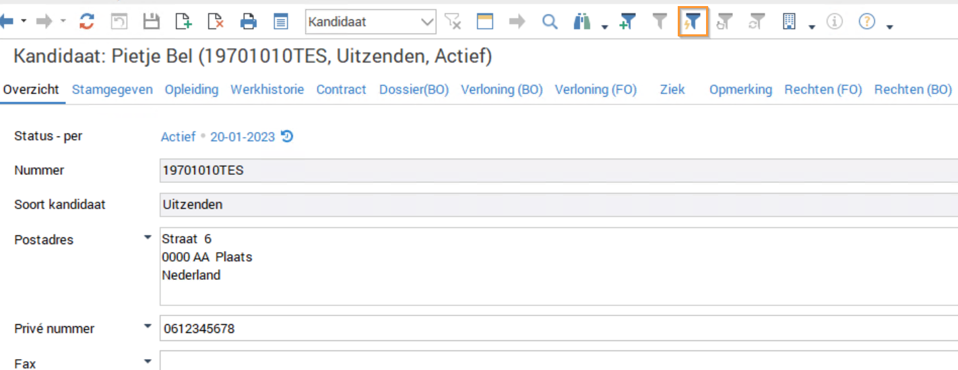Click the delete record icon with red X
The image size is (958, 370).
[x=216, y=22]
